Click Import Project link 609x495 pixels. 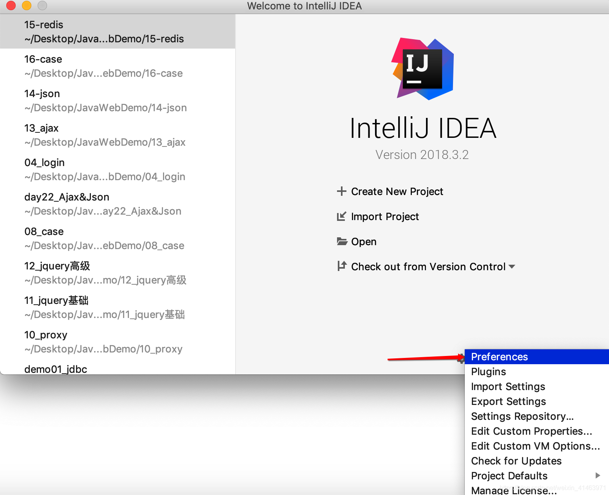point(385,217)
